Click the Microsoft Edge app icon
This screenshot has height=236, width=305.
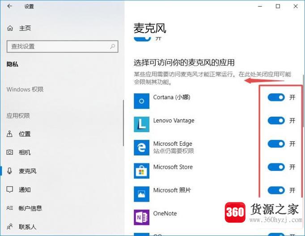click(x=142, y=147)
